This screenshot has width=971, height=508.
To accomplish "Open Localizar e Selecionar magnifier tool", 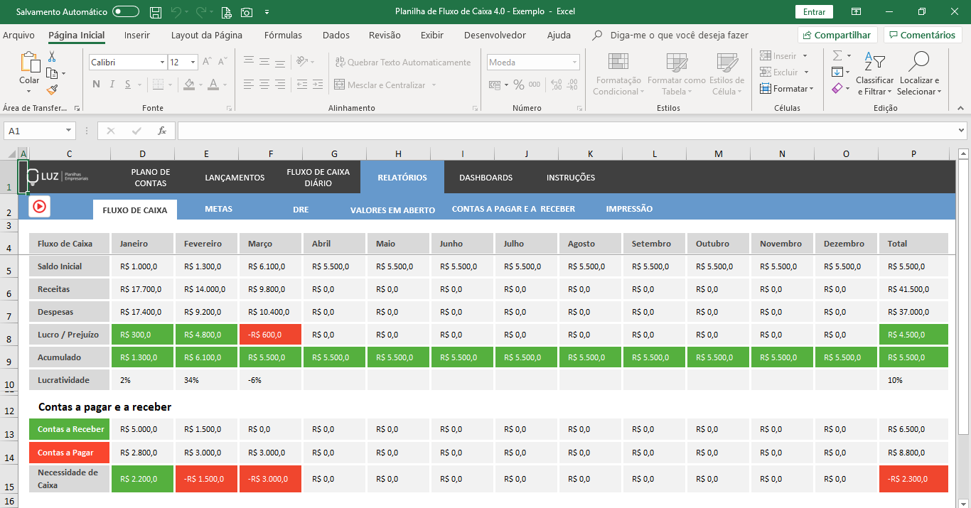I will pyautogui.click(x=918, y=73).
